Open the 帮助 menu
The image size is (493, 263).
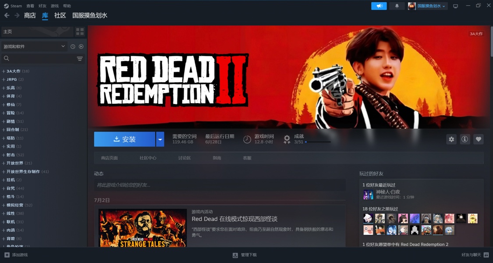click(x=67, y=6)
